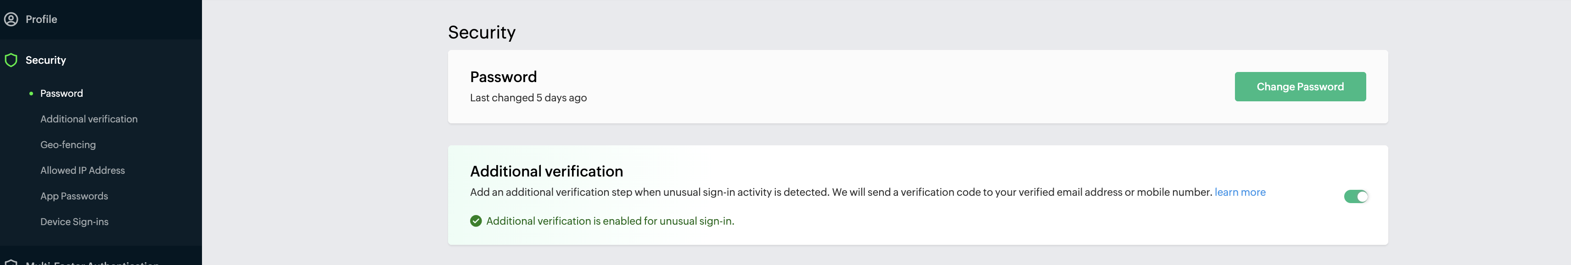The width and height of the screenshot is (1571, 265).
Task: Go to Additional verification in sidebar
Action: 89,119
